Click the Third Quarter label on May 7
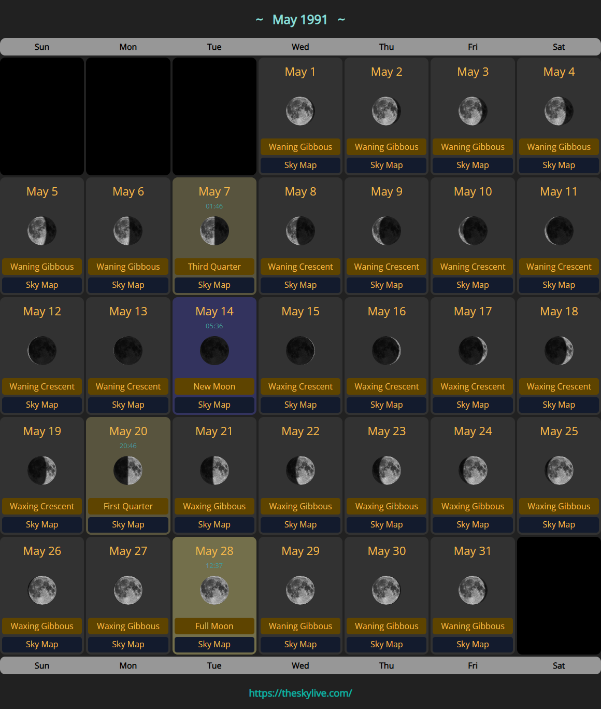The height and width of the screenshot is (709, 601). click(214, 267)
